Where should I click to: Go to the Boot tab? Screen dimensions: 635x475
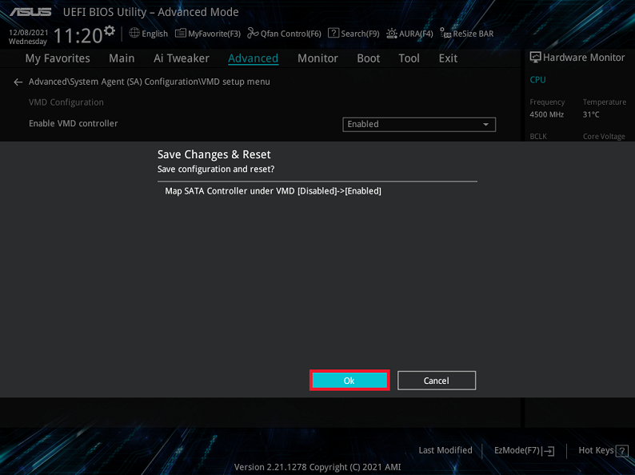point(369,58)
